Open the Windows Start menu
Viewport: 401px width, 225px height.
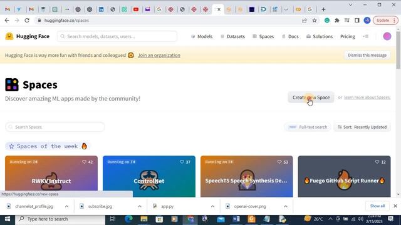[8, 219]
